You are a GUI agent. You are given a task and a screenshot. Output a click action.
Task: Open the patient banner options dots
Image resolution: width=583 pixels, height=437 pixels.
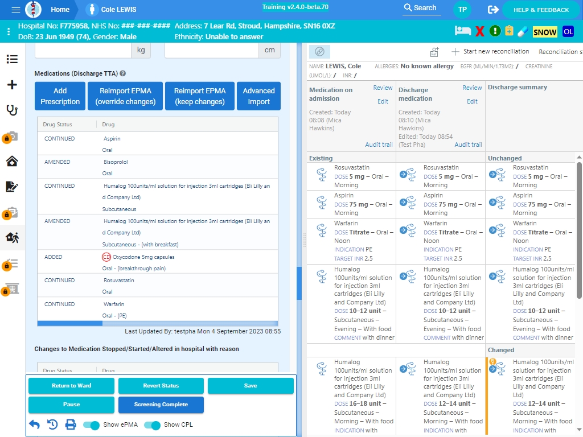coord(9,32)
